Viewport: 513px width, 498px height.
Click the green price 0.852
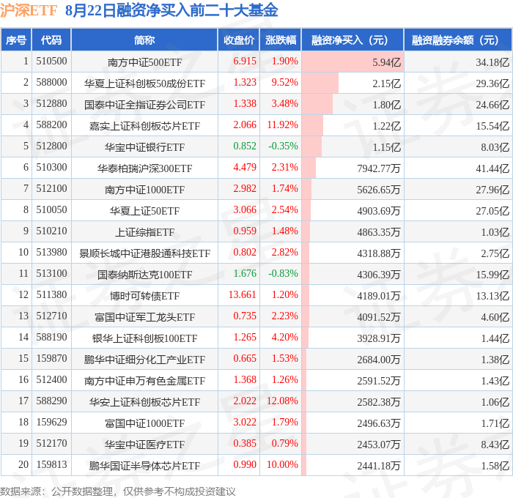pos(245,146)
